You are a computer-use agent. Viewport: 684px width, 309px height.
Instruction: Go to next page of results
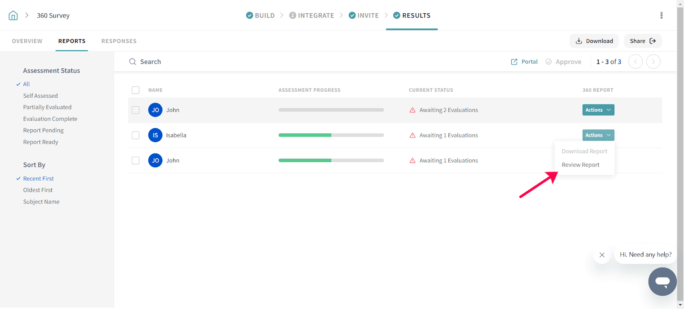click(x=653, y=62)
